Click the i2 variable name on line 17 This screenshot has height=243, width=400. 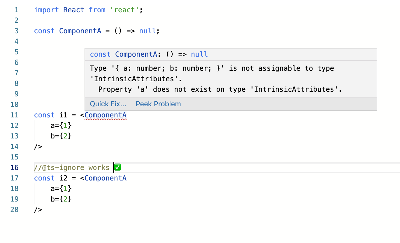tap(63, 178)
